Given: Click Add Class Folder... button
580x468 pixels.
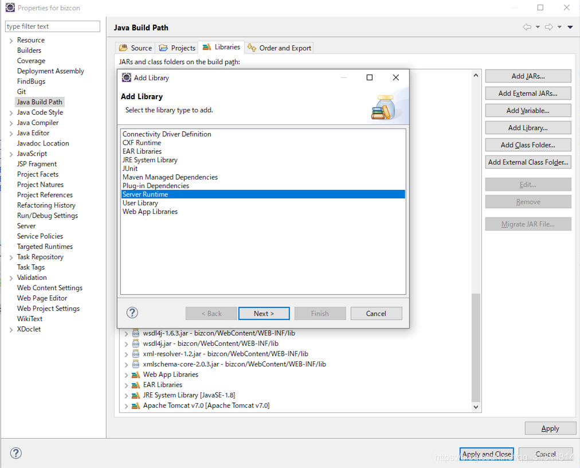Looking at the screenshot, I should point(528,145).
